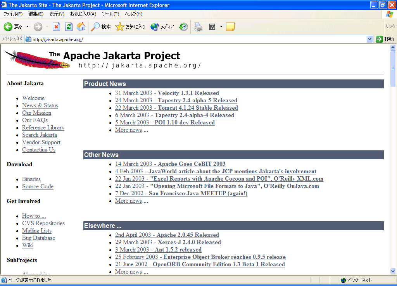
Task: Go to the Mailing Lists link
Action: tap(37, 230)
